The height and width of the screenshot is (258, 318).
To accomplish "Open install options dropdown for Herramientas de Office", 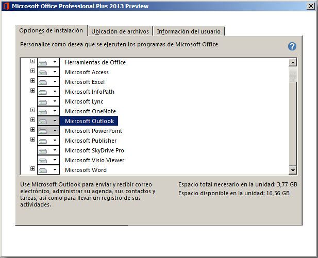I will [48, 62].
